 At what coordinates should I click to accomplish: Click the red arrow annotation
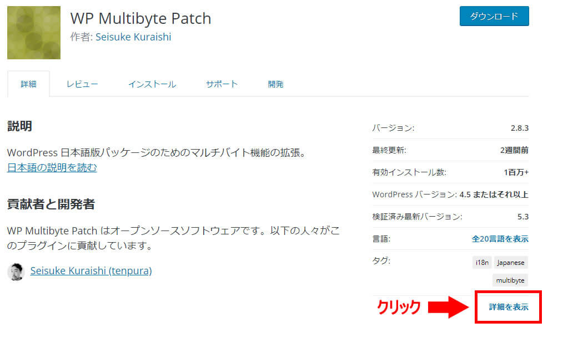(x=450, y=307)
